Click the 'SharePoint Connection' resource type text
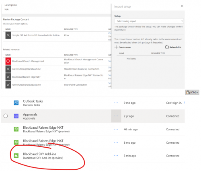This screenshot has height=171, width=201. click(76, 85)
